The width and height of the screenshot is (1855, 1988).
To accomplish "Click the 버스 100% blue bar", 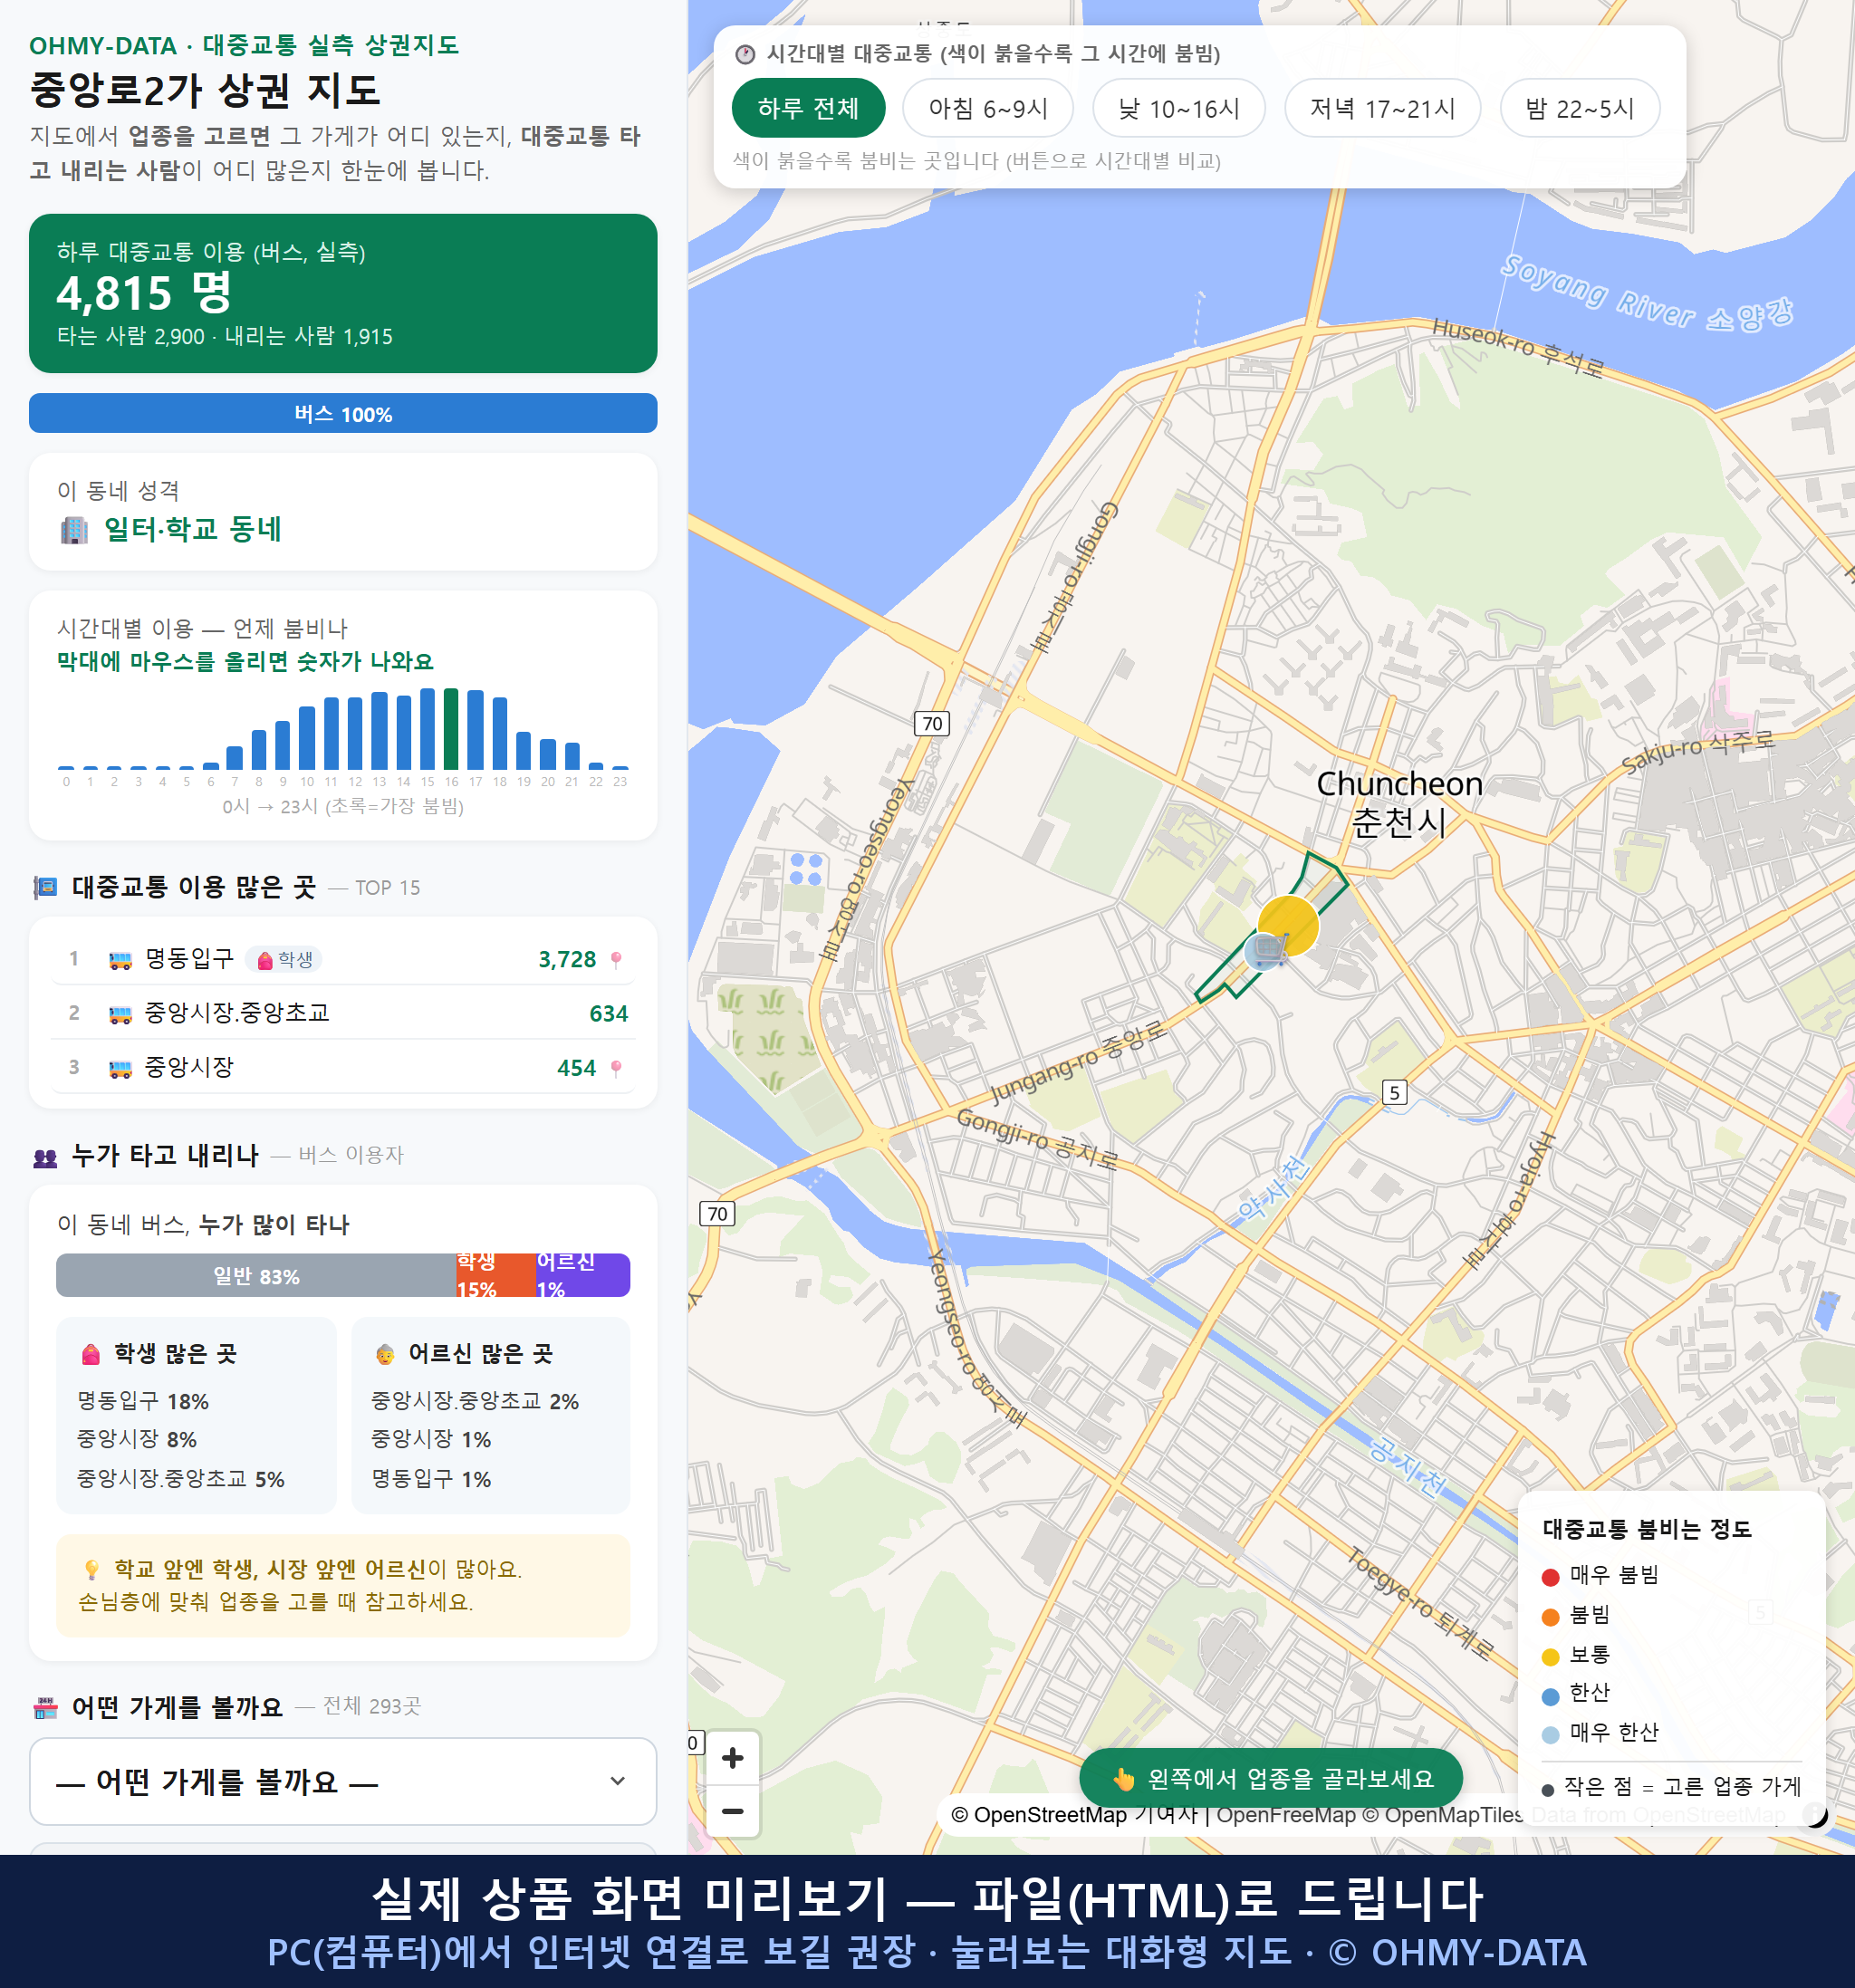I will 343,413.
